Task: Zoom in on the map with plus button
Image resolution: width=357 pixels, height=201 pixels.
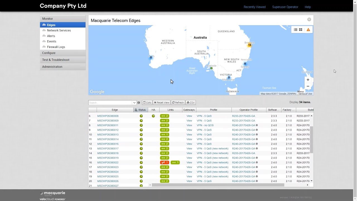Action: pos(308,80)
